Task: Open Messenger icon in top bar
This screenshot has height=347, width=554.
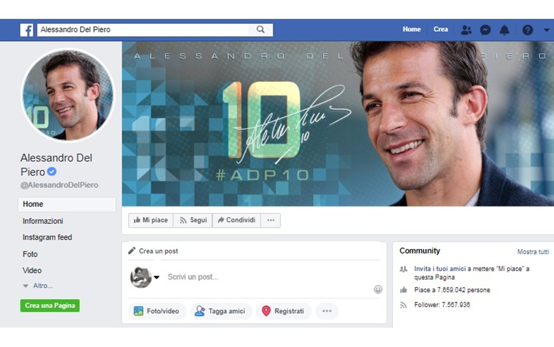Action: click(x=485, y=30)
